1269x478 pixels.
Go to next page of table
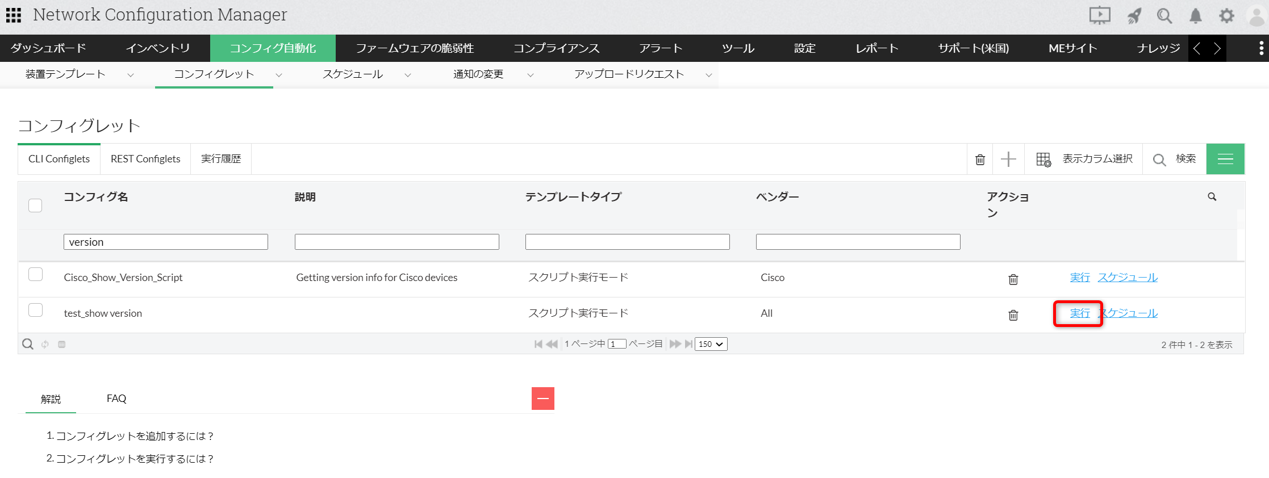click(x=675, y=344)
